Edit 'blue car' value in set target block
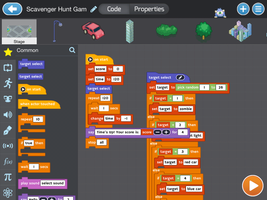This screenshot has height=200, width=267. (x=194, y=189)
